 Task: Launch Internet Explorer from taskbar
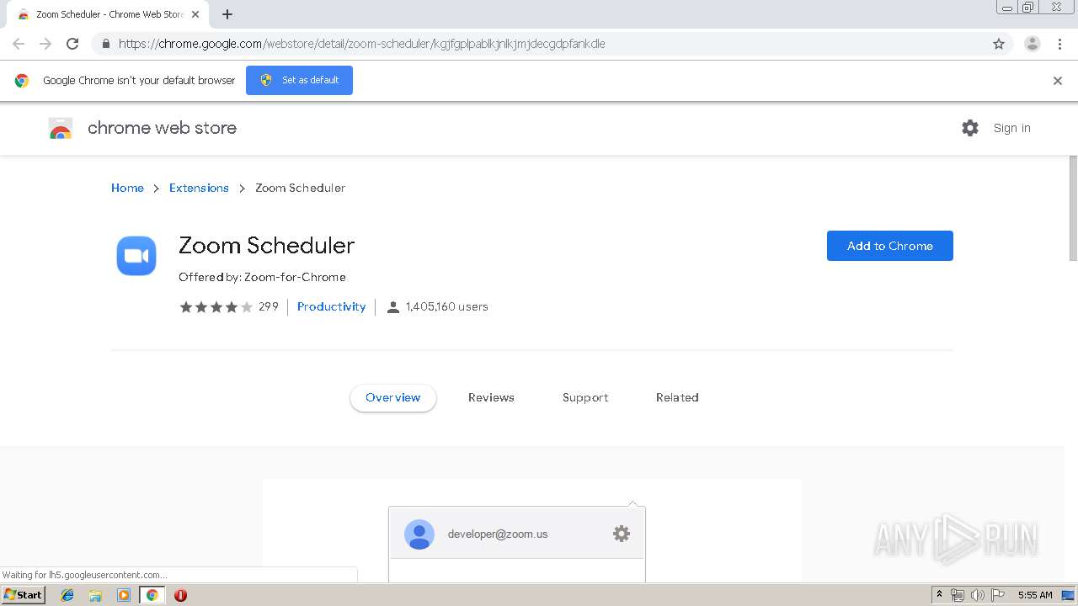pos(67,595)
